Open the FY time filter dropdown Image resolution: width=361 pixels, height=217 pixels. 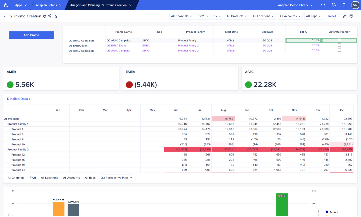pyautogui.click(x=217, y=16)
